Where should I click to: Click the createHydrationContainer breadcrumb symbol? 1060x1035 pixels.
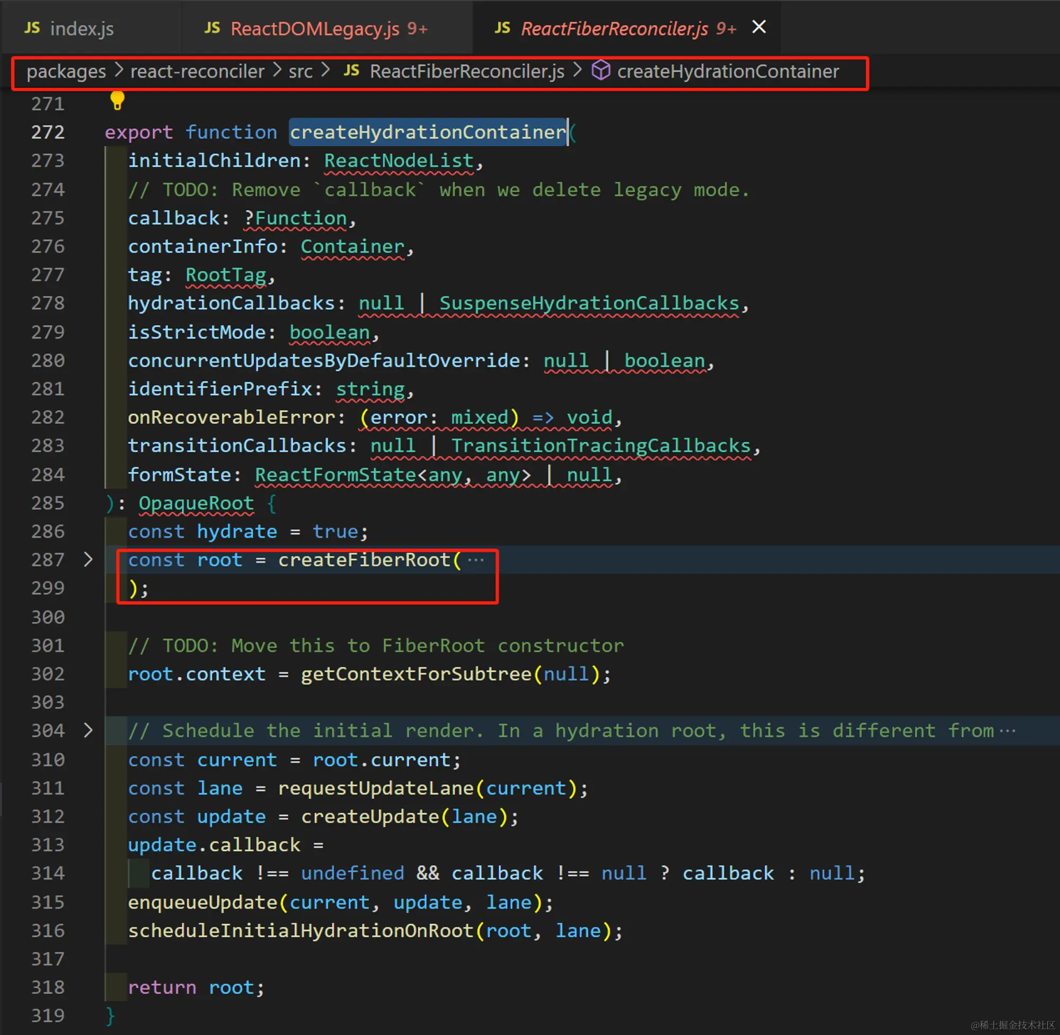[728, 71]
